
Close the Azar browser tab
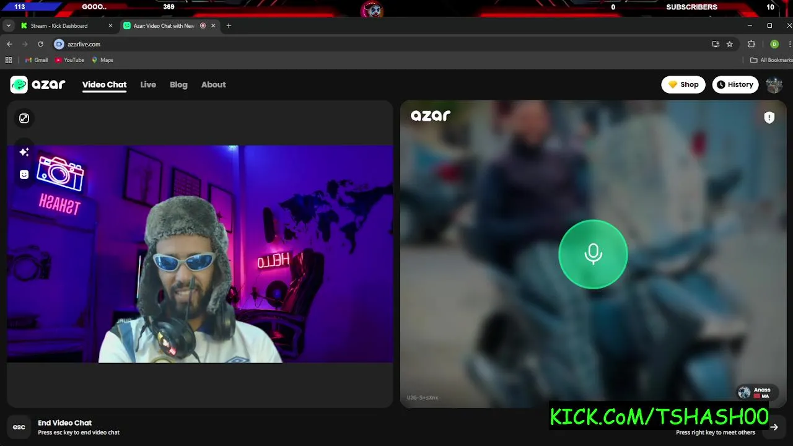213,26
